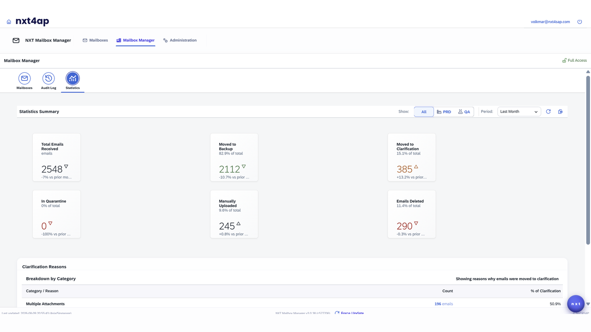591x332 pixels.
Task: Filter statistics to QA only
Action: (x=464, y=112)
